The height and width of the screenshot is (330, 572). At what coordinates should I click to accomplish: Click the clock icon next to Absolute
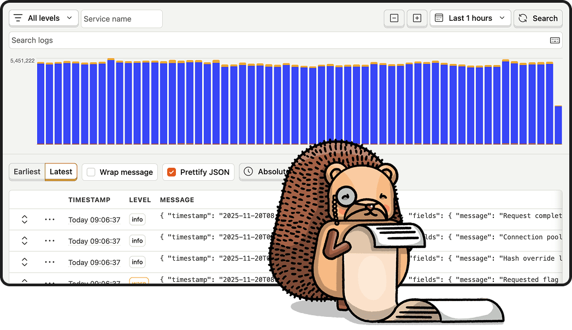pyautogui.click(x=250, y=172)
